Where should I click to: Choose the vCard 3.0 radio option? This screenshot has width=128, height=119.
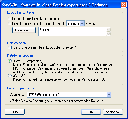pyautogui.click(x=10, y=76)
